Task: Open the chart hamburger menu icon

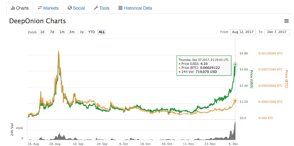Action: [x=286, y=21]
